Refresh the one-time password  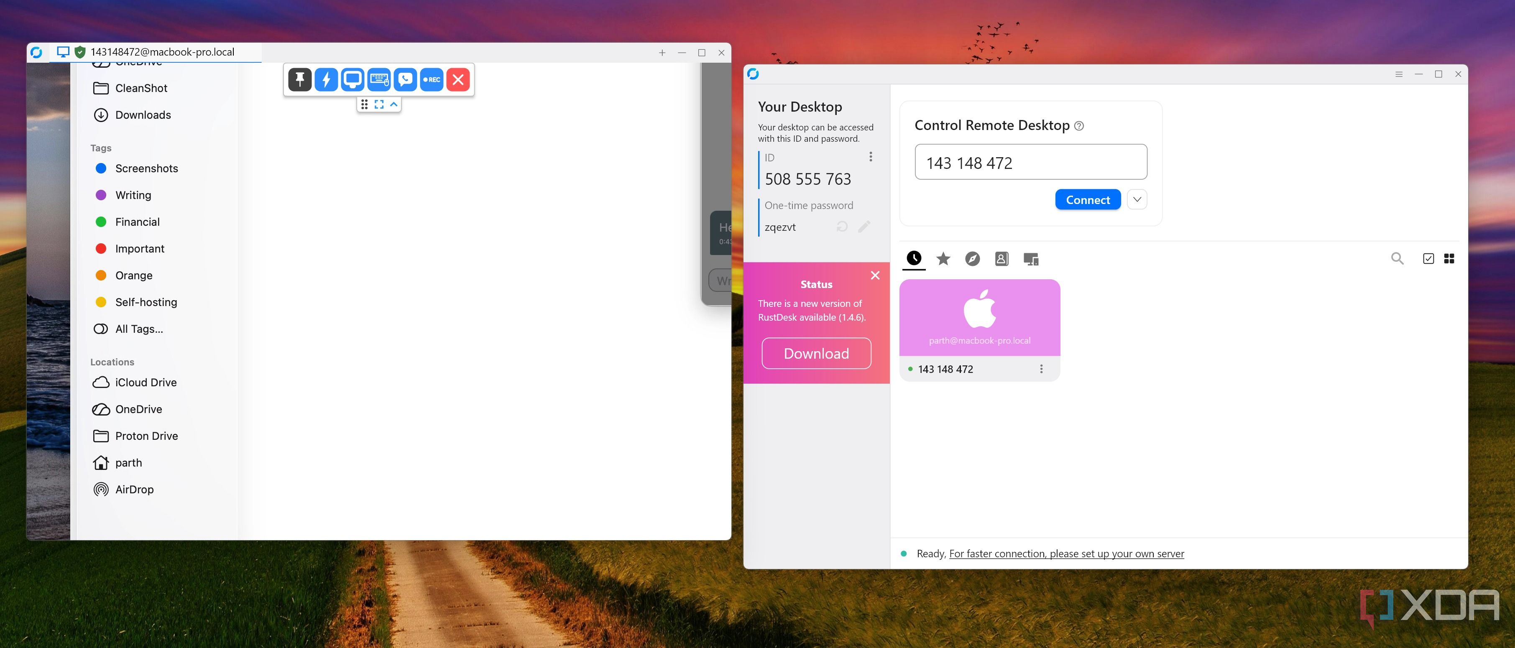coord(842,227)
